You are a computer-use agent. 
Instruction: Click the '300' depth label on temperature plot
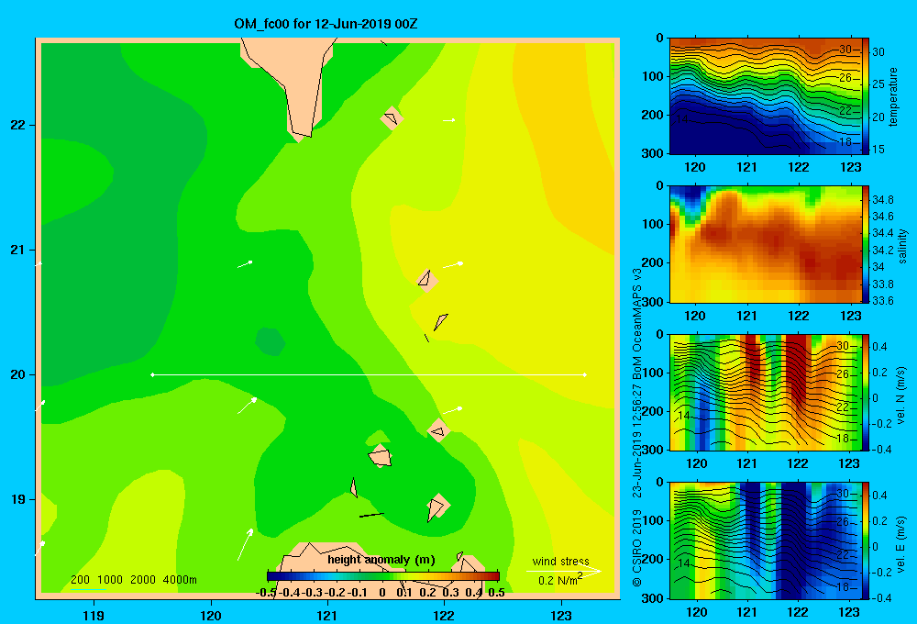pyautogui.click(x=654, y=153)
